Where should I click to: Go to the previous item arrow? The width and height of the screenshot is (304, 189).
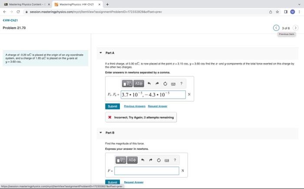[276, 28]
